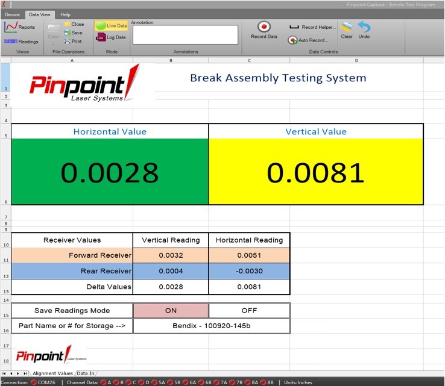Select column B header

[171, 60]
